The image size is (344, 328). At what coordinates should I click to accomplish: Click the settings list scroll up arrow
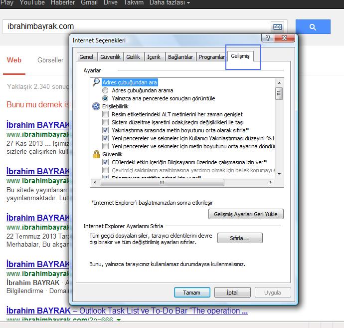click(x=279, y=83)
